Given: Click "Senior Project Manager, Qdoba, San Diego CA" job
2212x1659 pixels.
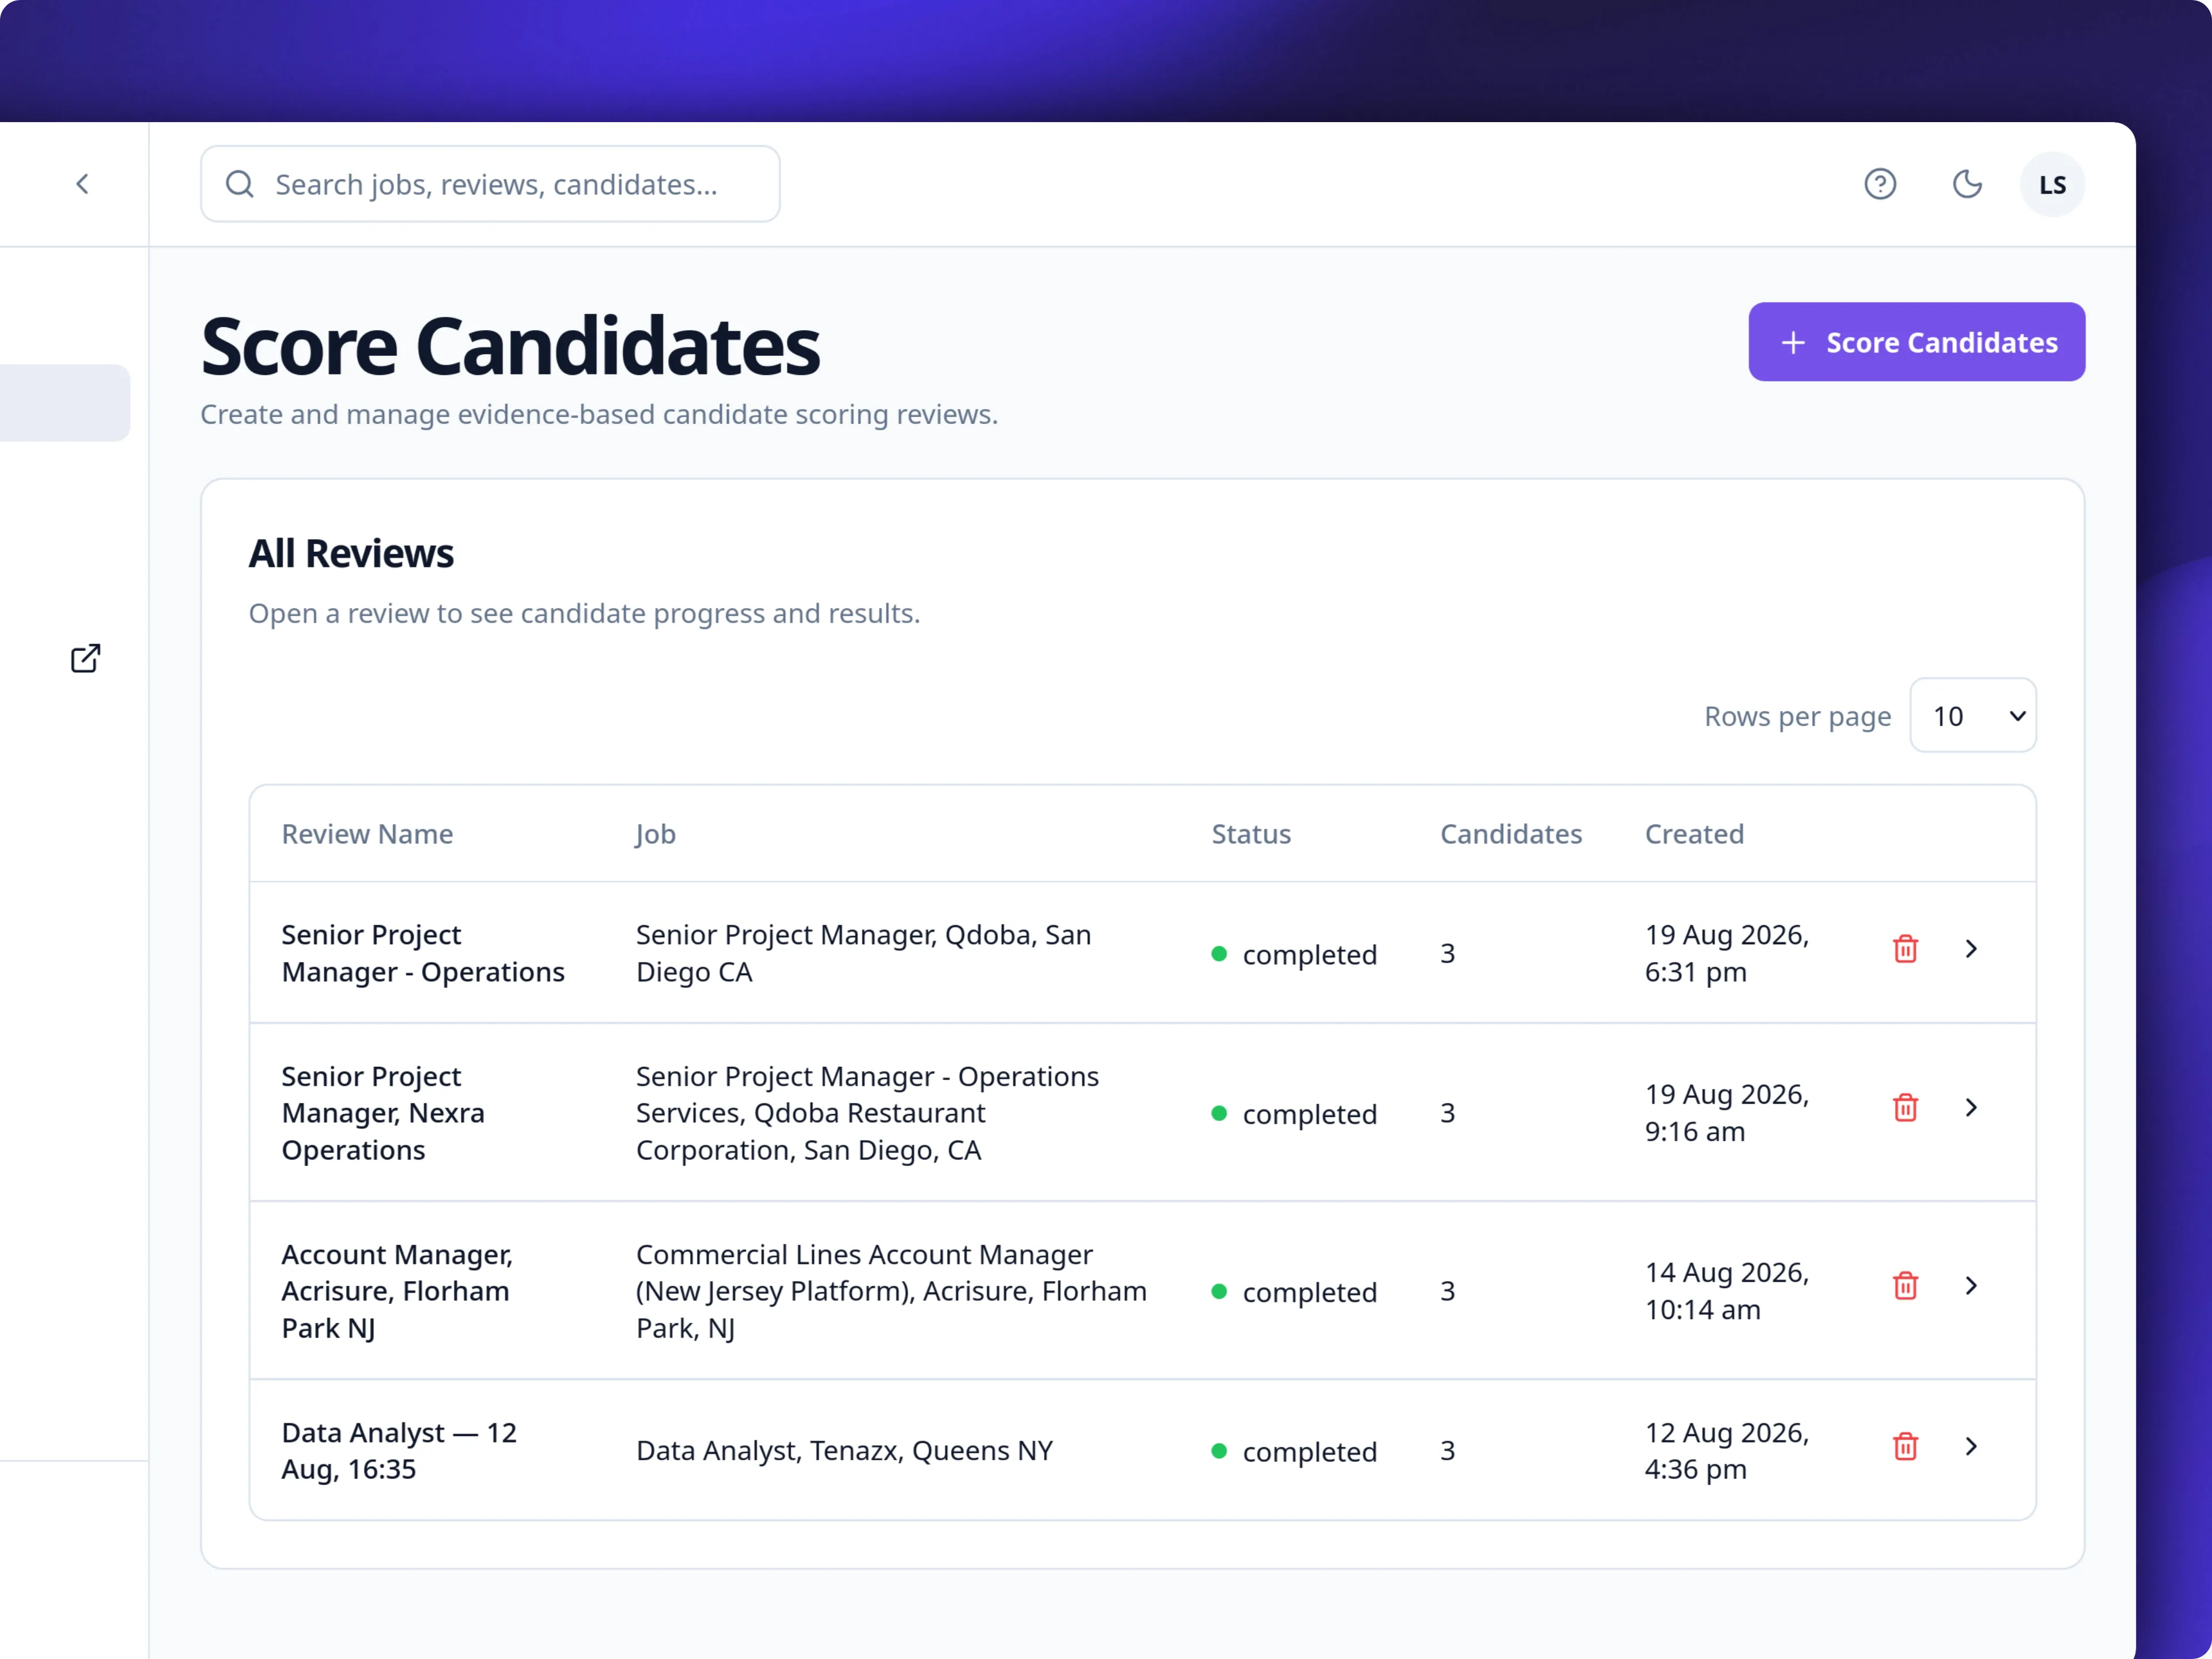Looking at the screenshot, I should click(863, 953).
